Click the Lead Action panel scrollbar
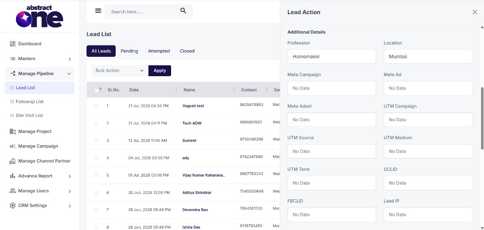The height and width of the screenshot is (230, 484). click(x=482, y=118)
